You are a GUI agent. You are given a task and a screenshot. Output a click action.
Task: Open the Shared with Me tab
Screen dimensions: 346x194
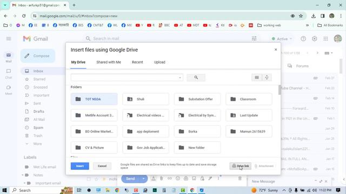[109, 63]
